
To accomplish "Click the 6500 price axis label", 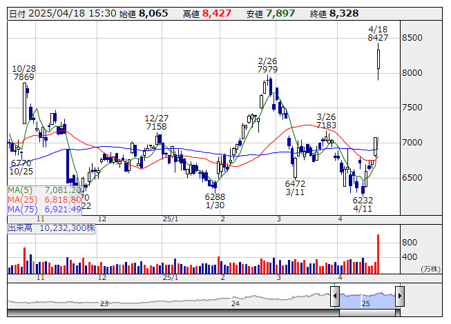I will coord(412,177).
